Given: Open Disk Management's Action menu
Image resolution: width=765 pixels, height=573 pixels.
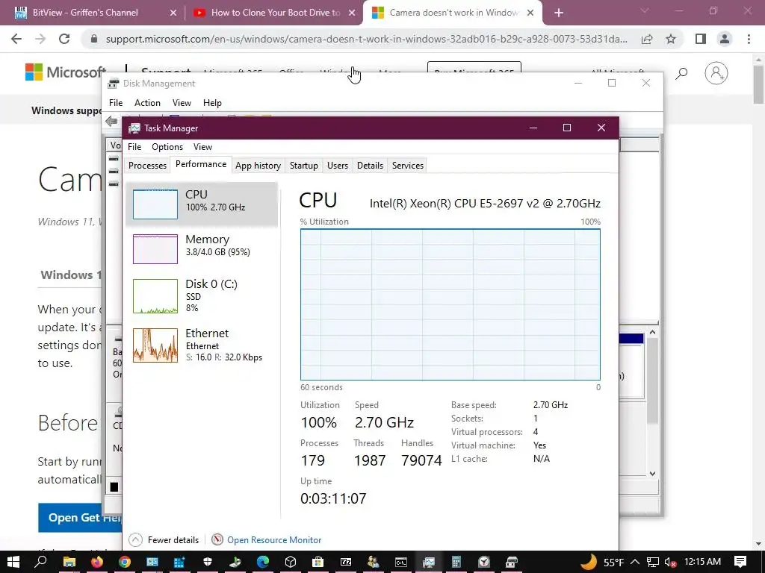Looking at the screenshot, I should [147, 103].
